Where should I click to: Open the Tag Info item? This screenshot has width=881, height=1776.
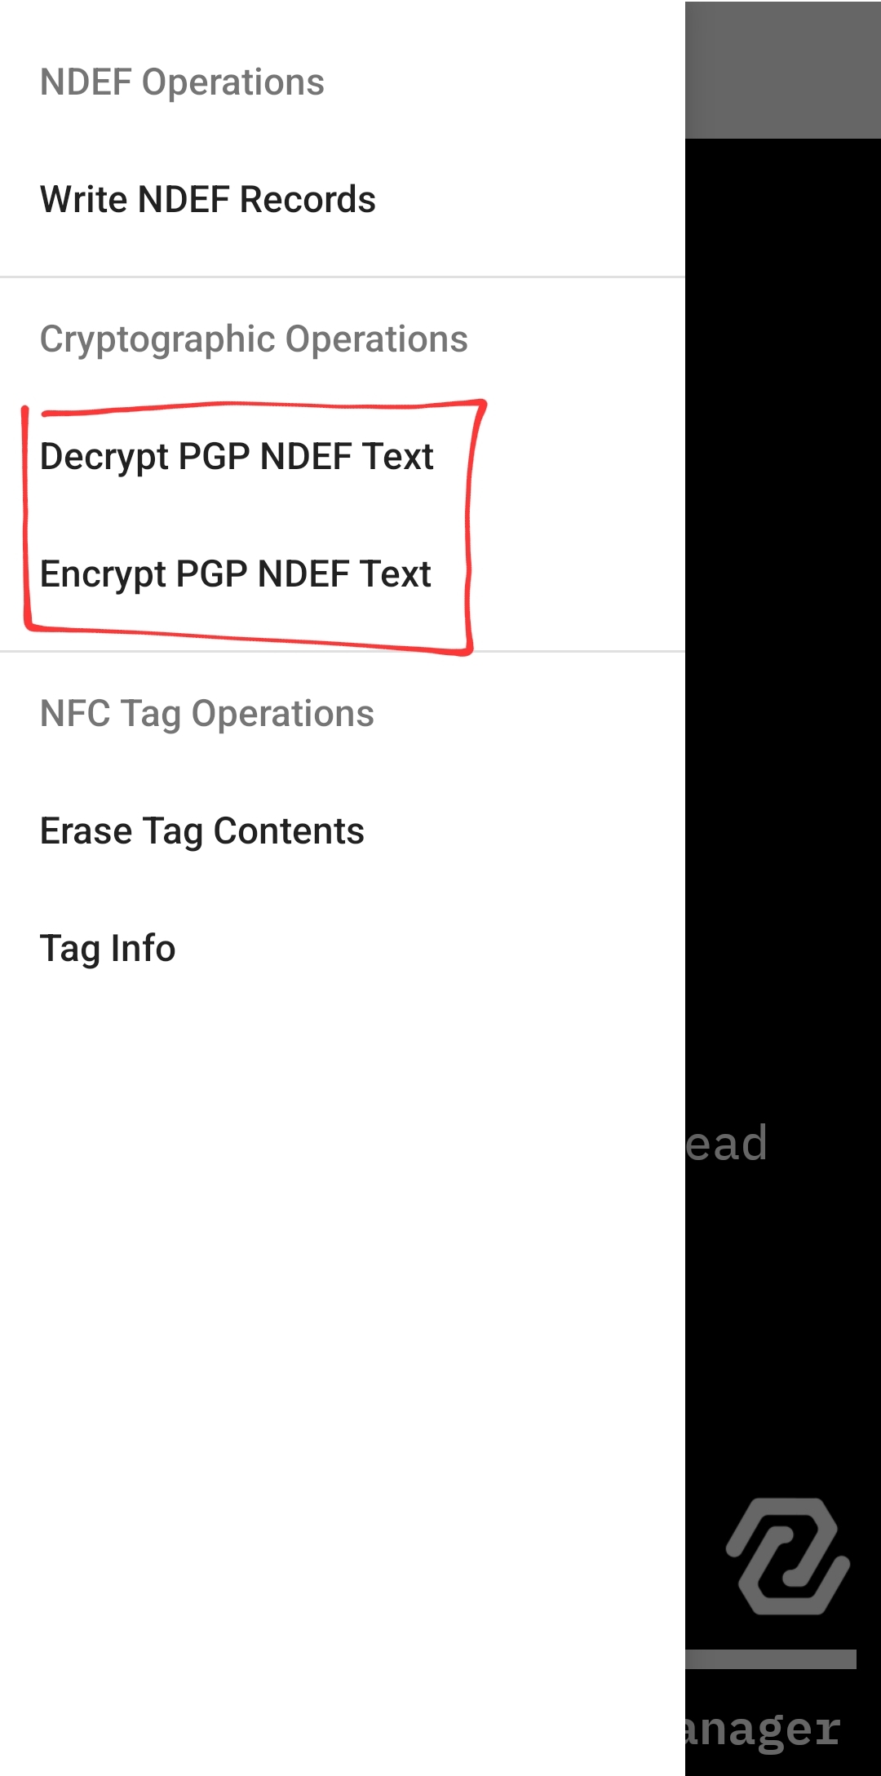343,948
